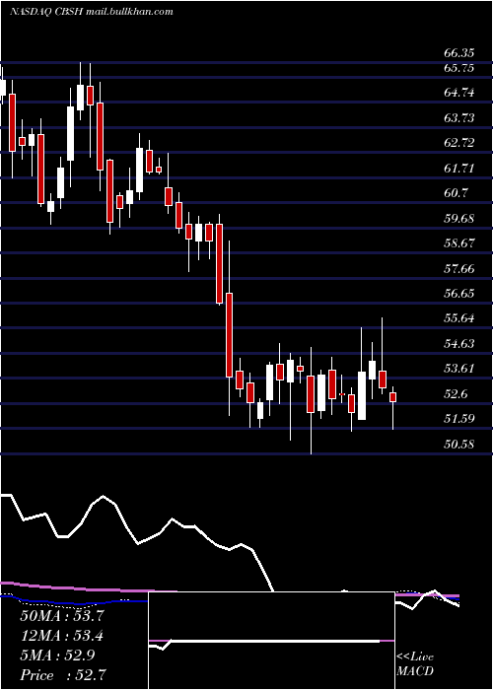Click the 63.73 price axis label
This screenshot has width=493, height=690.
click(x=459, y=118)
